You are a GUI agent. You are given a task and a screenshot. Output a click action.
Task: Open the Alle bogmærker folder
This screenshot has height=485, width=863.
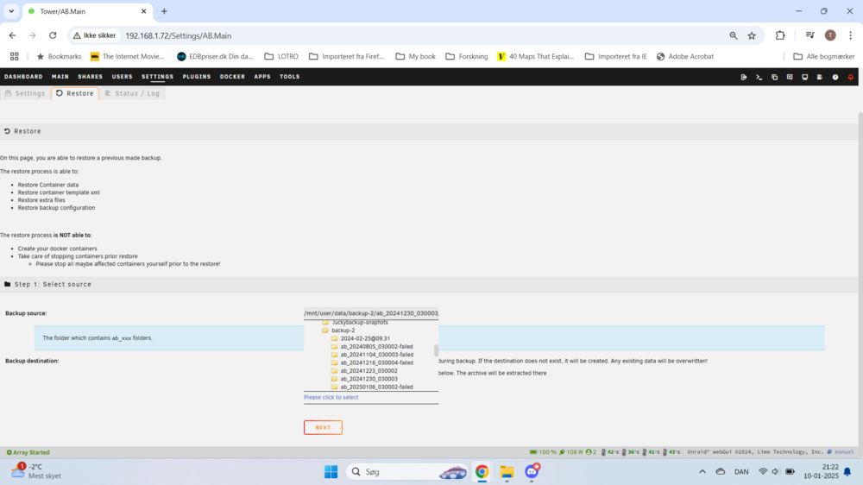pyautogui.click(x=824, y=56)
